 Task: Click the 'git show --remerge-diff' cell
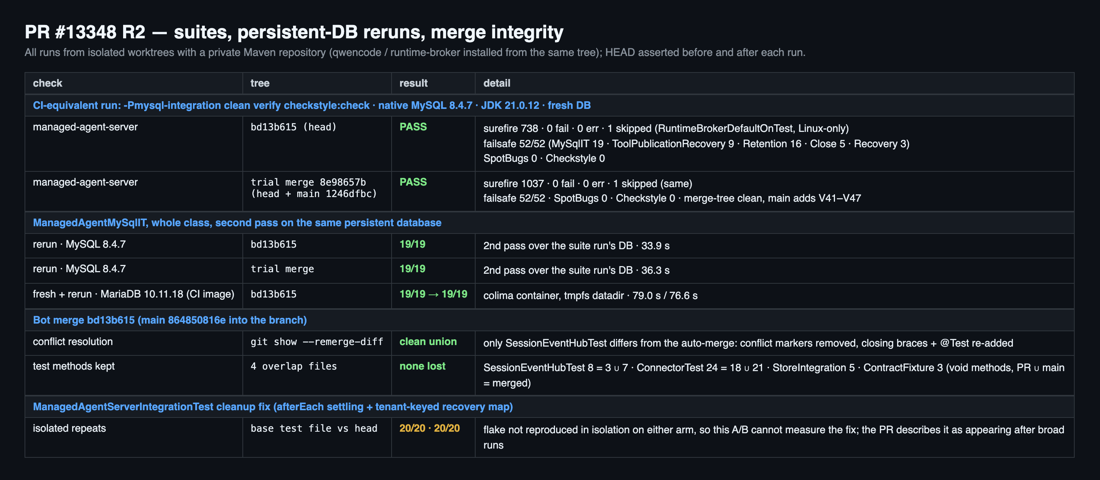coord(316,342)
